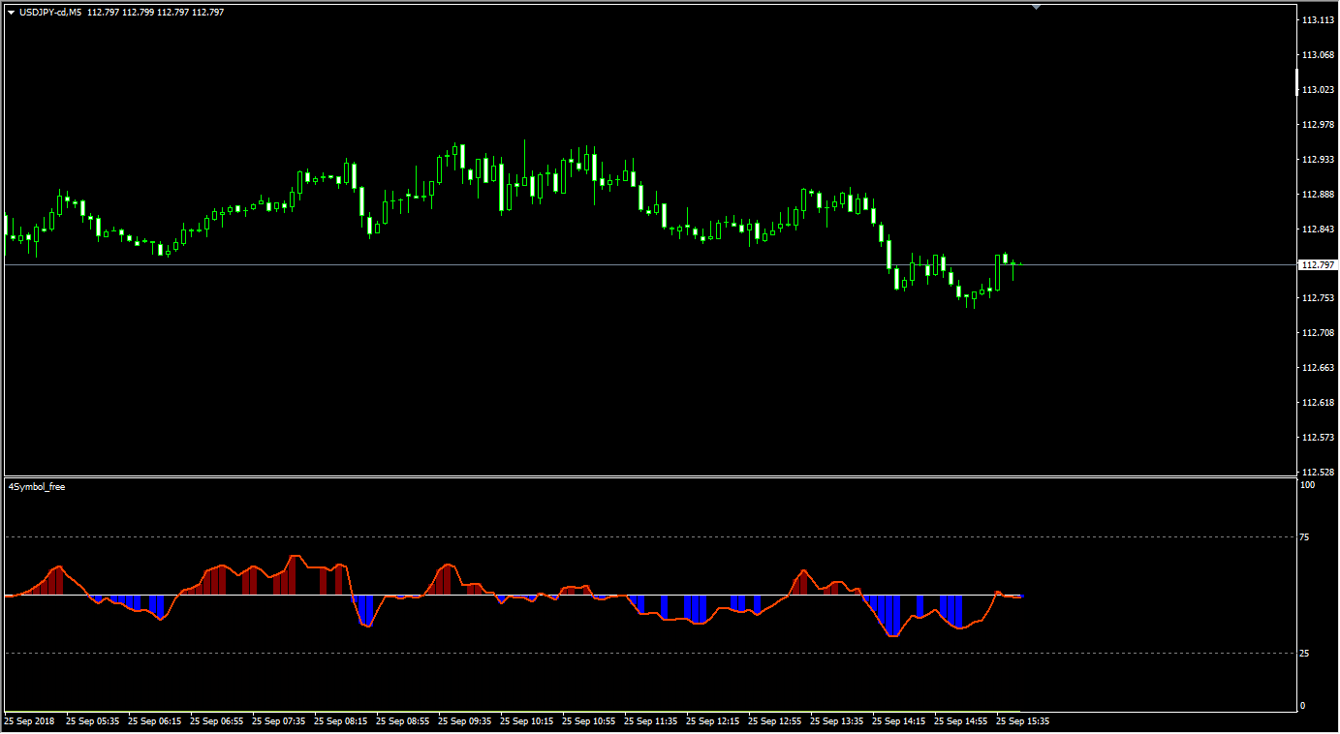
Task: Click the 4Symbol_free indicator label
Action: click(x=37, y=487)
